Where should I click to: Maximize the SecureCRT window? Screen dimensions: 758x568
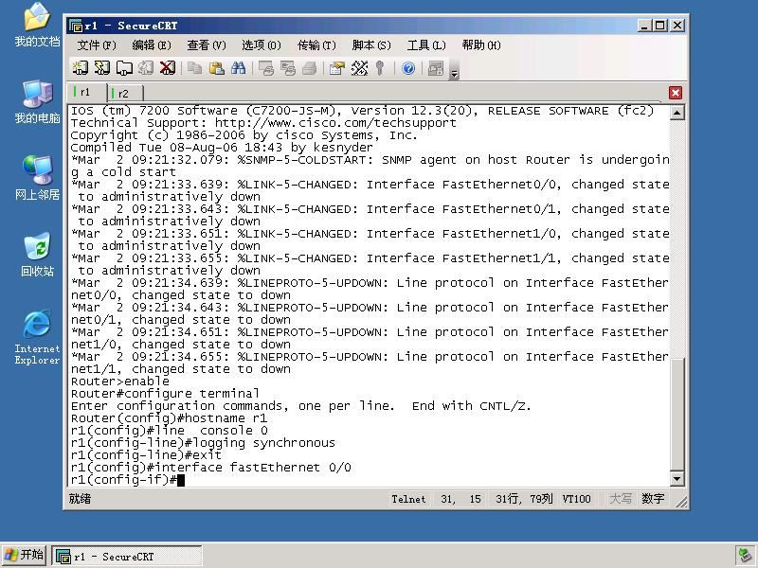click(x=659, y=26)
